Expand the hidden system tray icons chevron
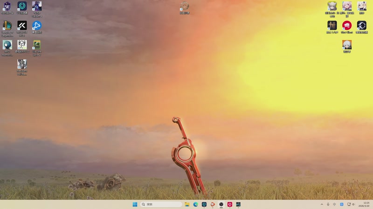 [322, 204]
